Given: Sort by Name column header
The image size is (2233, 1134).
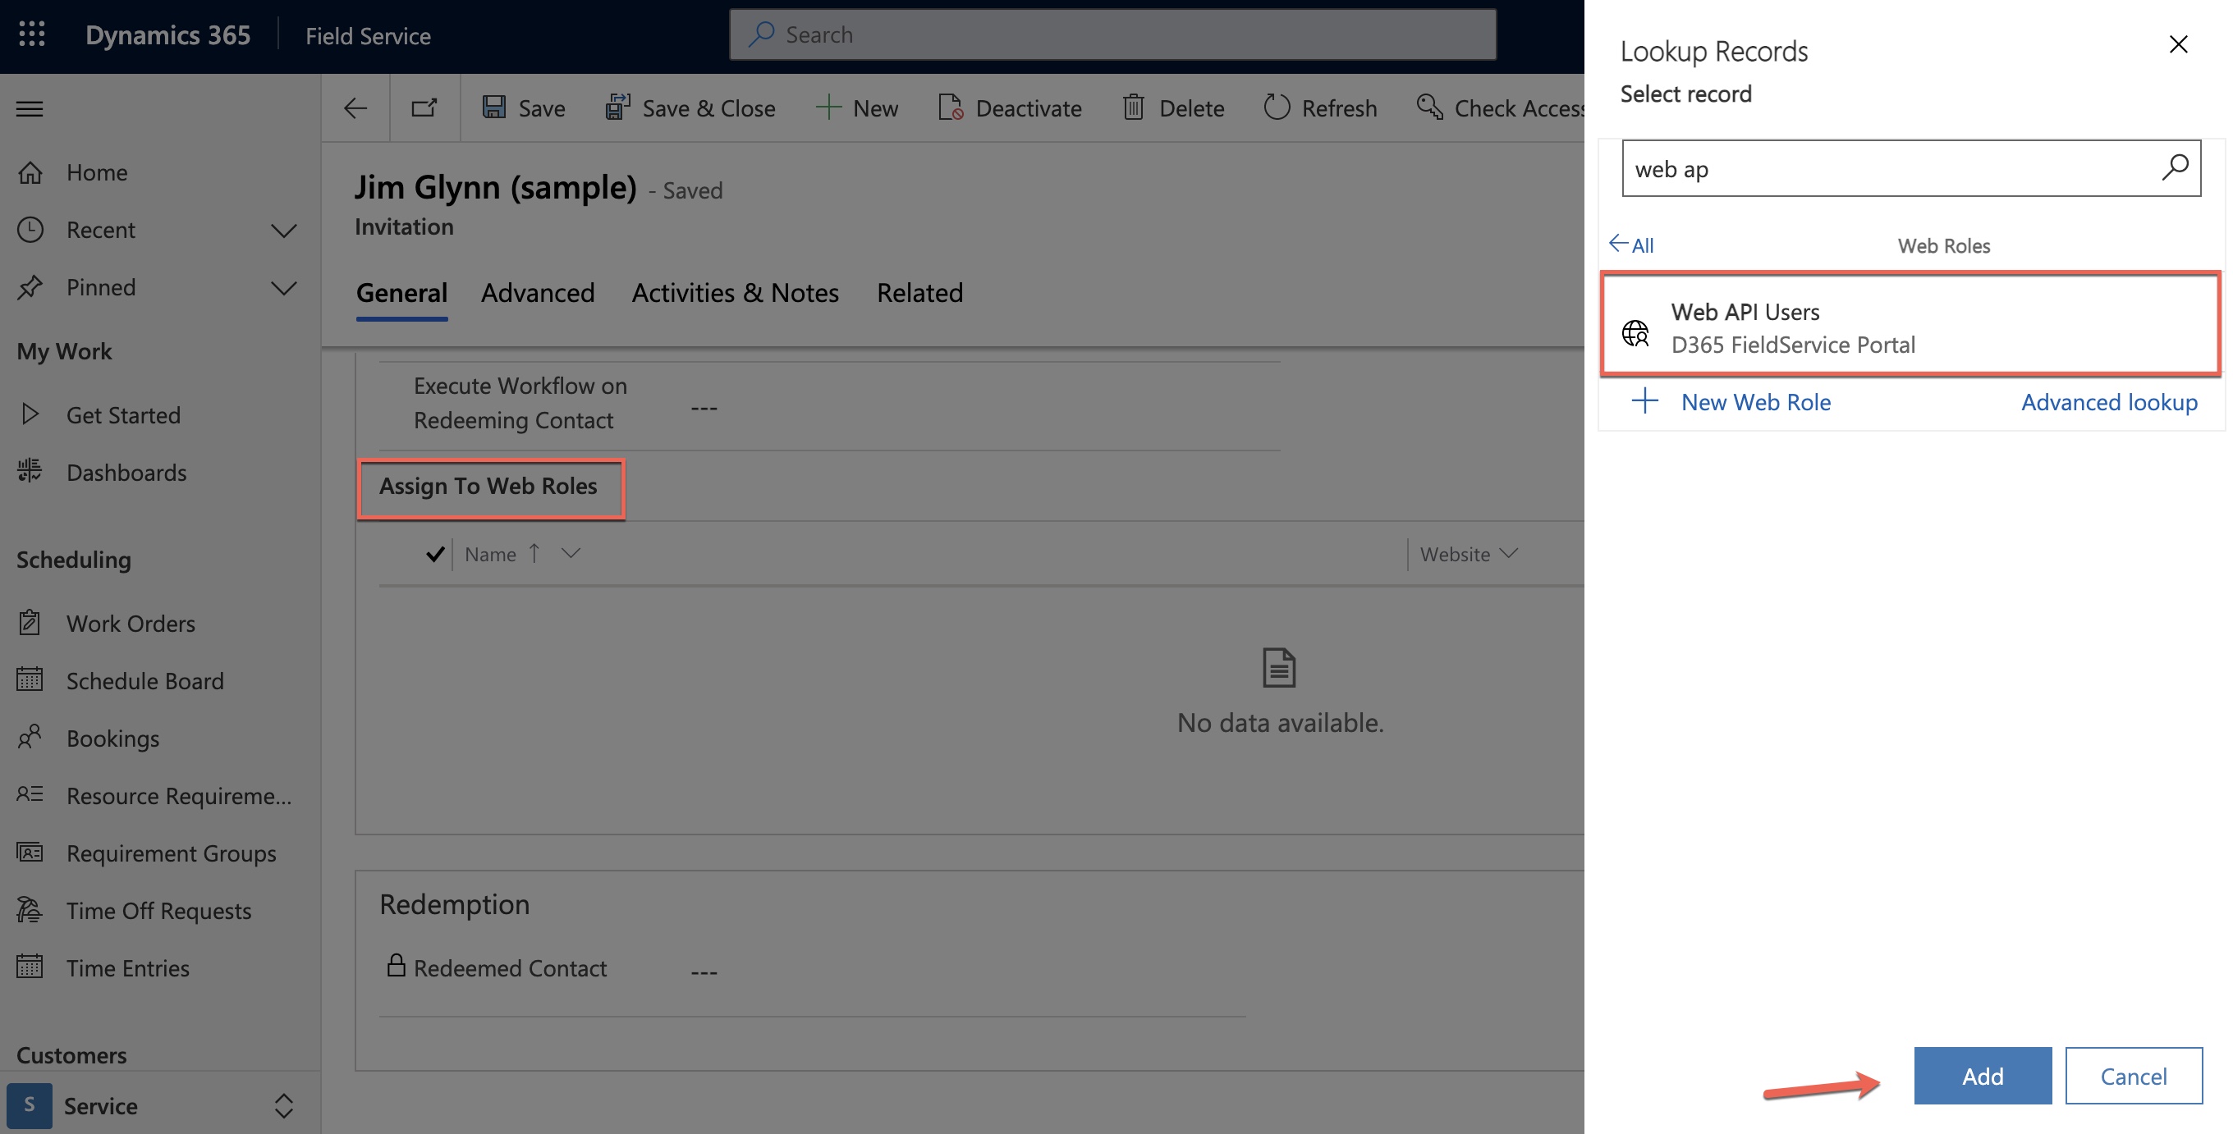Looking at the screenshot, I should click(491, 554).
